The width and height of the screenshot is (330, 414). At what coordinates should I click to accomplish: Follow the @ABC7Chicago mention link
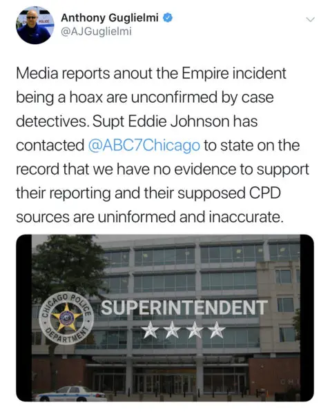(144, 146)
